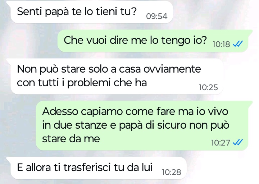The height and width of the screenshot is (184, 259).
Task: Tap the 10:25 timestamp
Action: (x=208, y=87)
